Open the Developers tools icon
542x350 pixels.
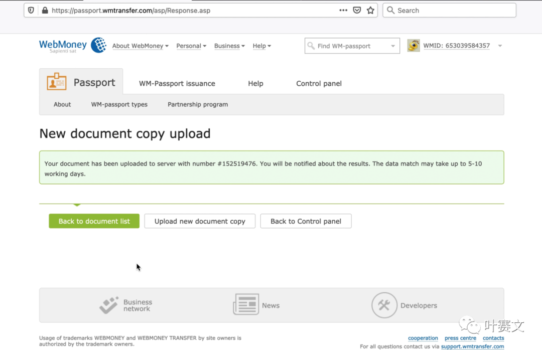(384, 305)
